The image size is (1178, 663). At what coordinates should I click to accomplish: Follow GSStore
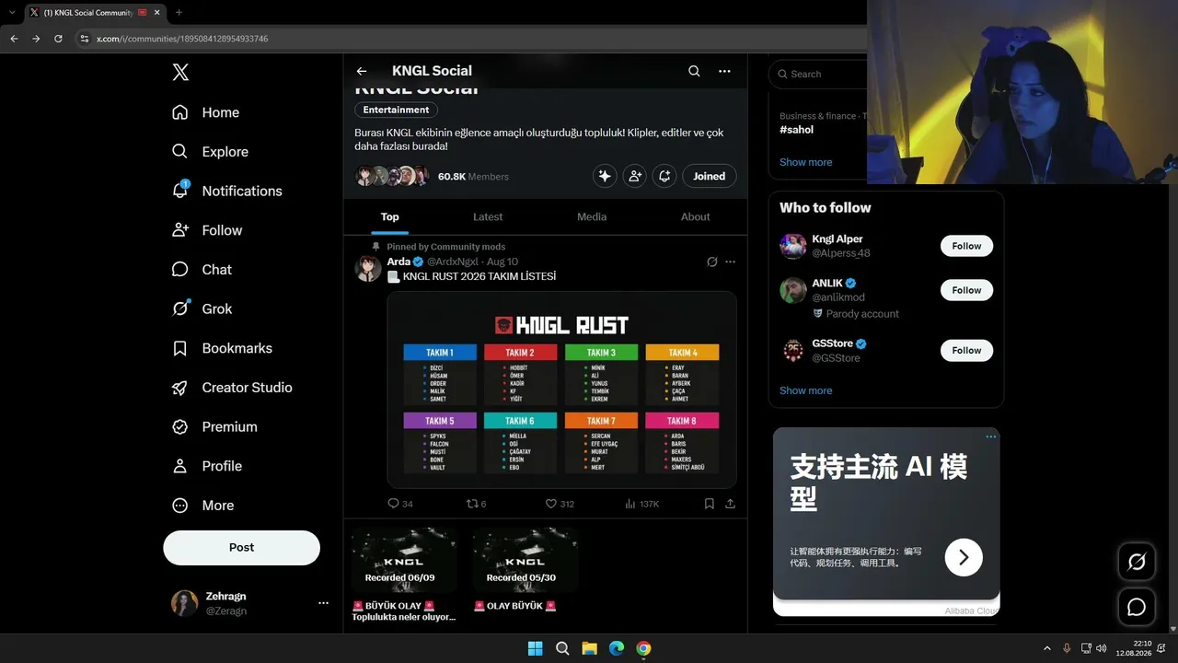(x=966, y=350)
